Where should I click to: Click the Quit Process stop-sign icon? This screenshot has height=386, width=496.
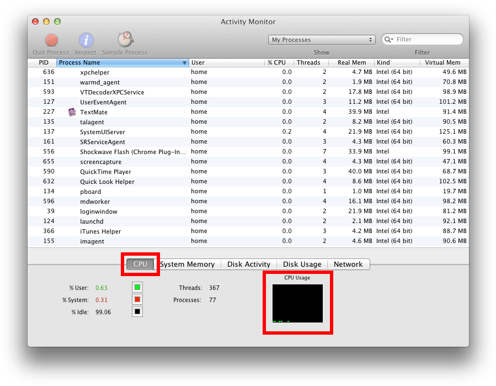tap(50, 39)
